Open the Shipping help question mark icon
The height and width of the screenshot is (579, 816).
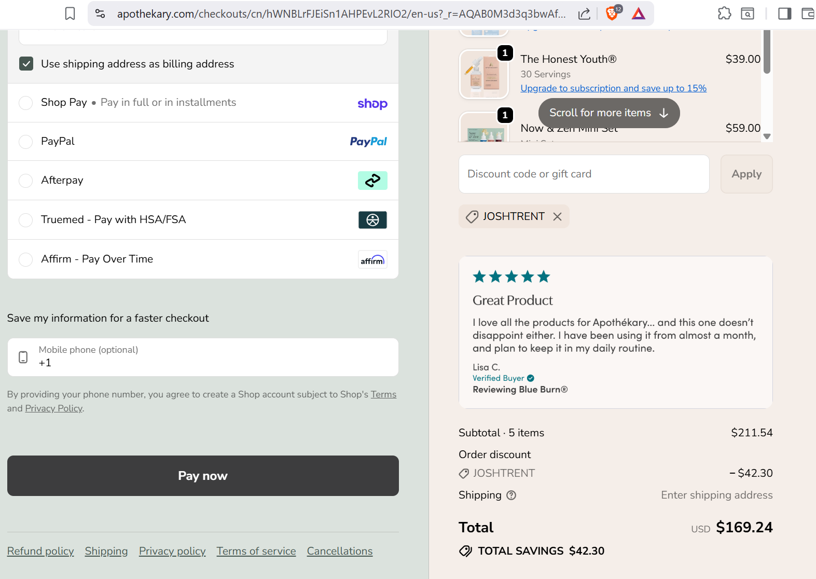pyautogui.click(x=511, y=495)
